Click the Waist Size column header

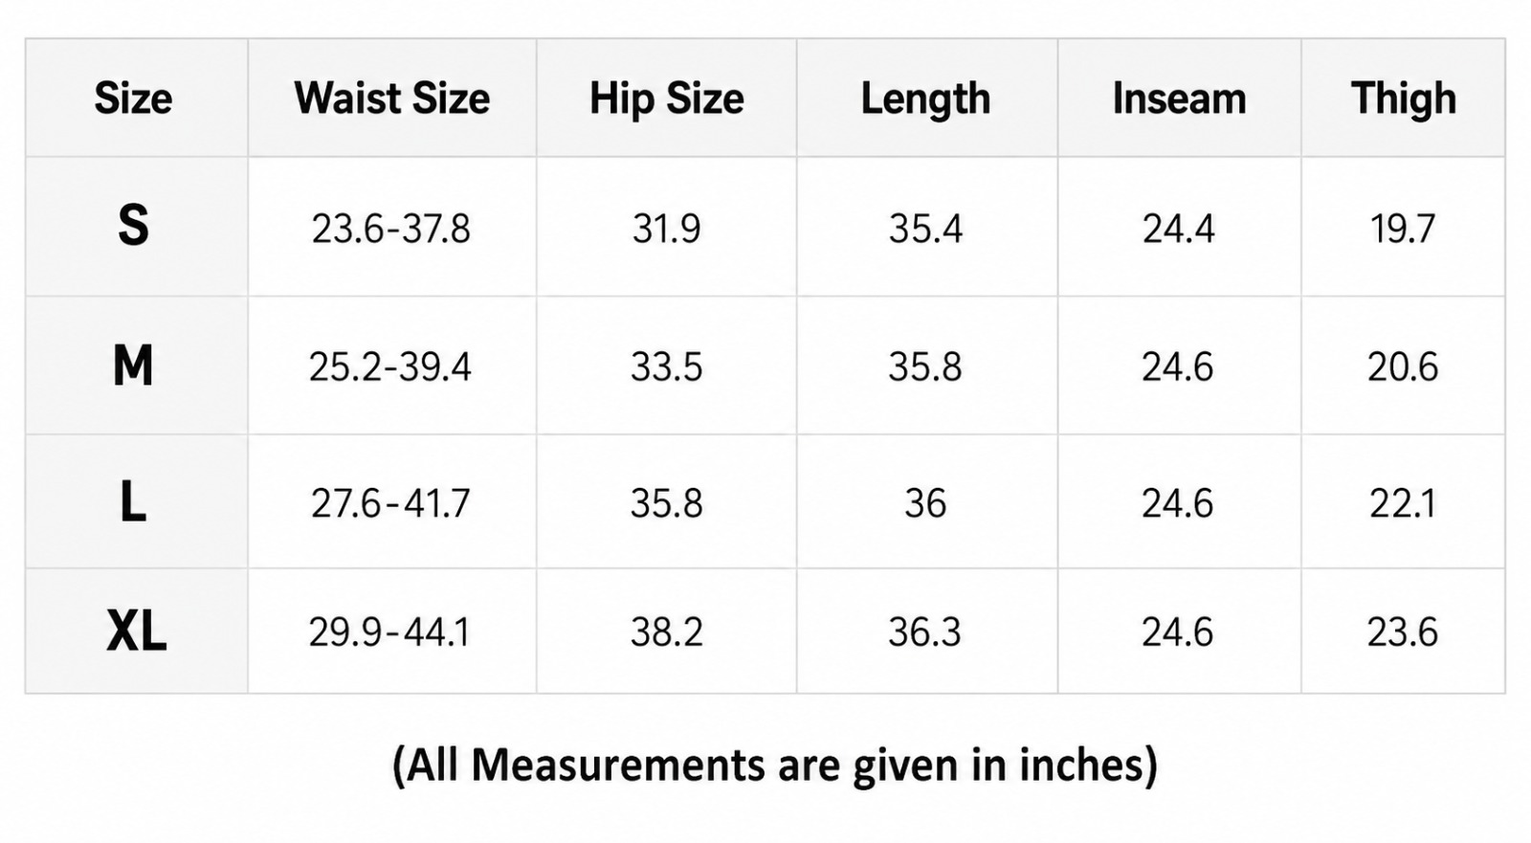pyautogui.click(x=391, y=99)
